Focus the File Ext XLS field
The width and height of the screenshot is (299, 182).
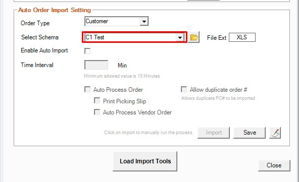(242, 37)
